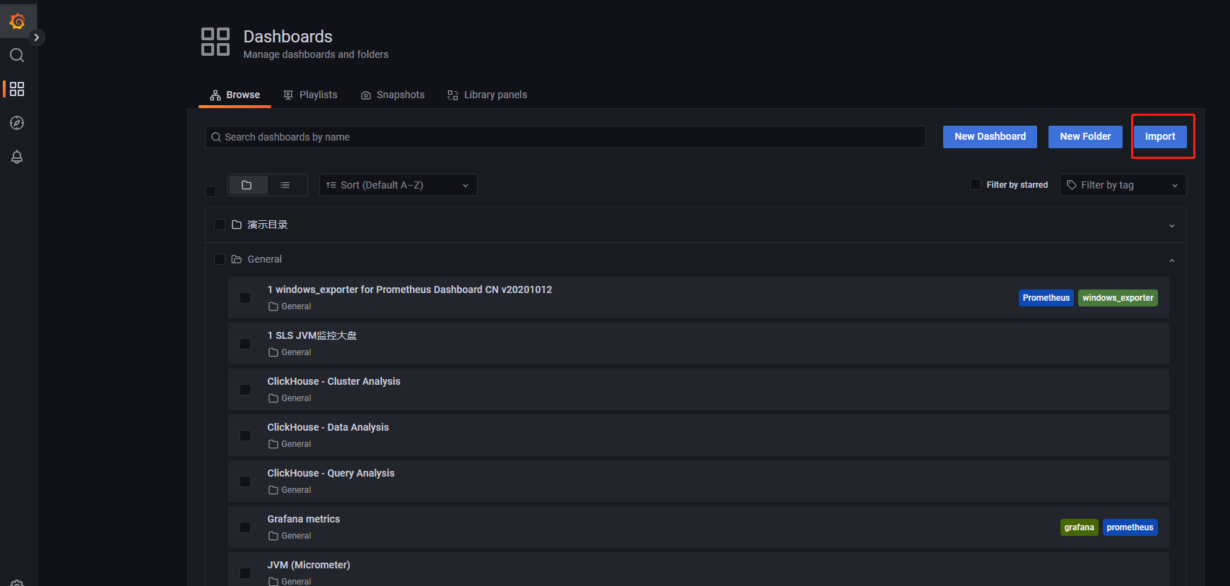Select the Browse tab
Screen dimensions: 1230x586
[235, 95]
